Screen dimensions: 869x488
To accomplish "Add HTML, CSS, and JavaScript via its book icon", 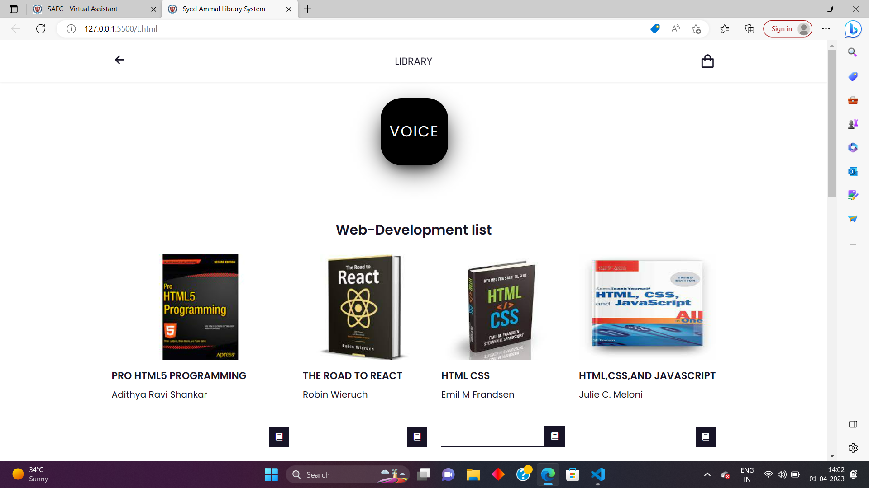I will [706, 436].
